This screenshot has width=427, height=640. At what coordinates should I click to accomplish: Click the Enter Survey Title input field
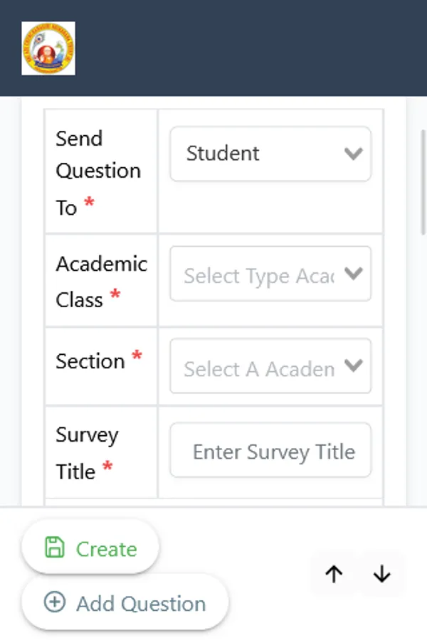270,450
